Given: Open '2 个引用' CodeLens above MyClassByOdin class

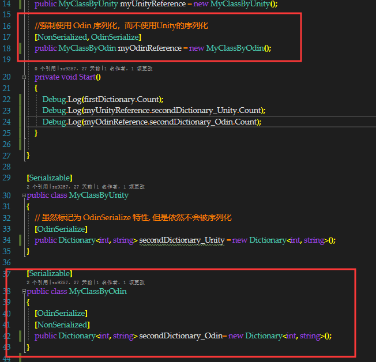Looking at the screenshot, I should [38, 282].
